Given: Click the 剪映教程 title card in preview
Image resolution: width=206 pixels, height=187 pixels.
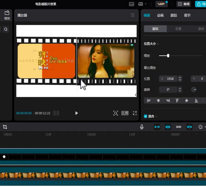Looking at the screenshot, I should (x=46, y=61).
